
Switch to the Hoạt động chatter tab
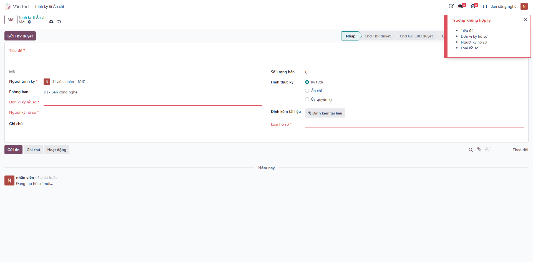pyautogui.click(x=57, y=150)
